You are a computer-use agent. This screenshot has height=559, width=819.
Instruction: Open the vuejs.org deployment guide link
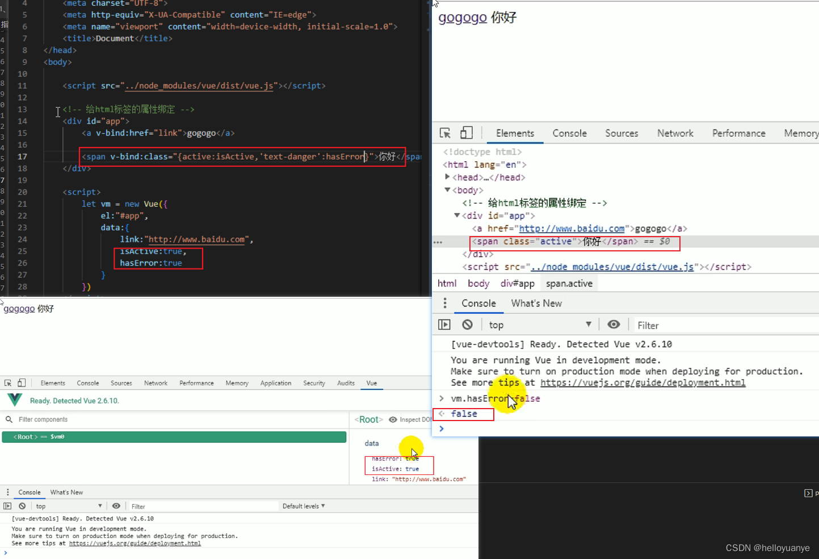[x=642, y=383]
